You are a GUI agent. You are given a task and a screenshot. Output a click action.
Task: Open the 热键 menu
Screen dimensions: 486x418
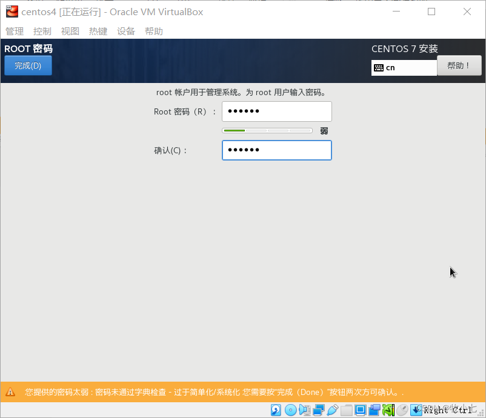(x=98, y=32)
